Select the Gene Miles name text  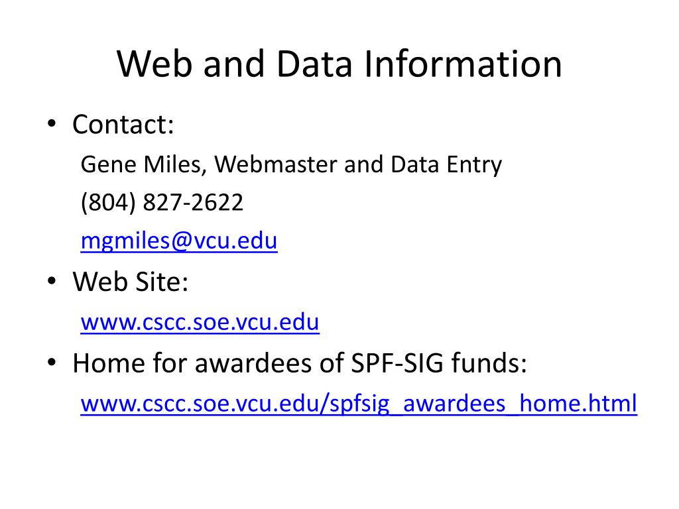(x=141, y=165)
